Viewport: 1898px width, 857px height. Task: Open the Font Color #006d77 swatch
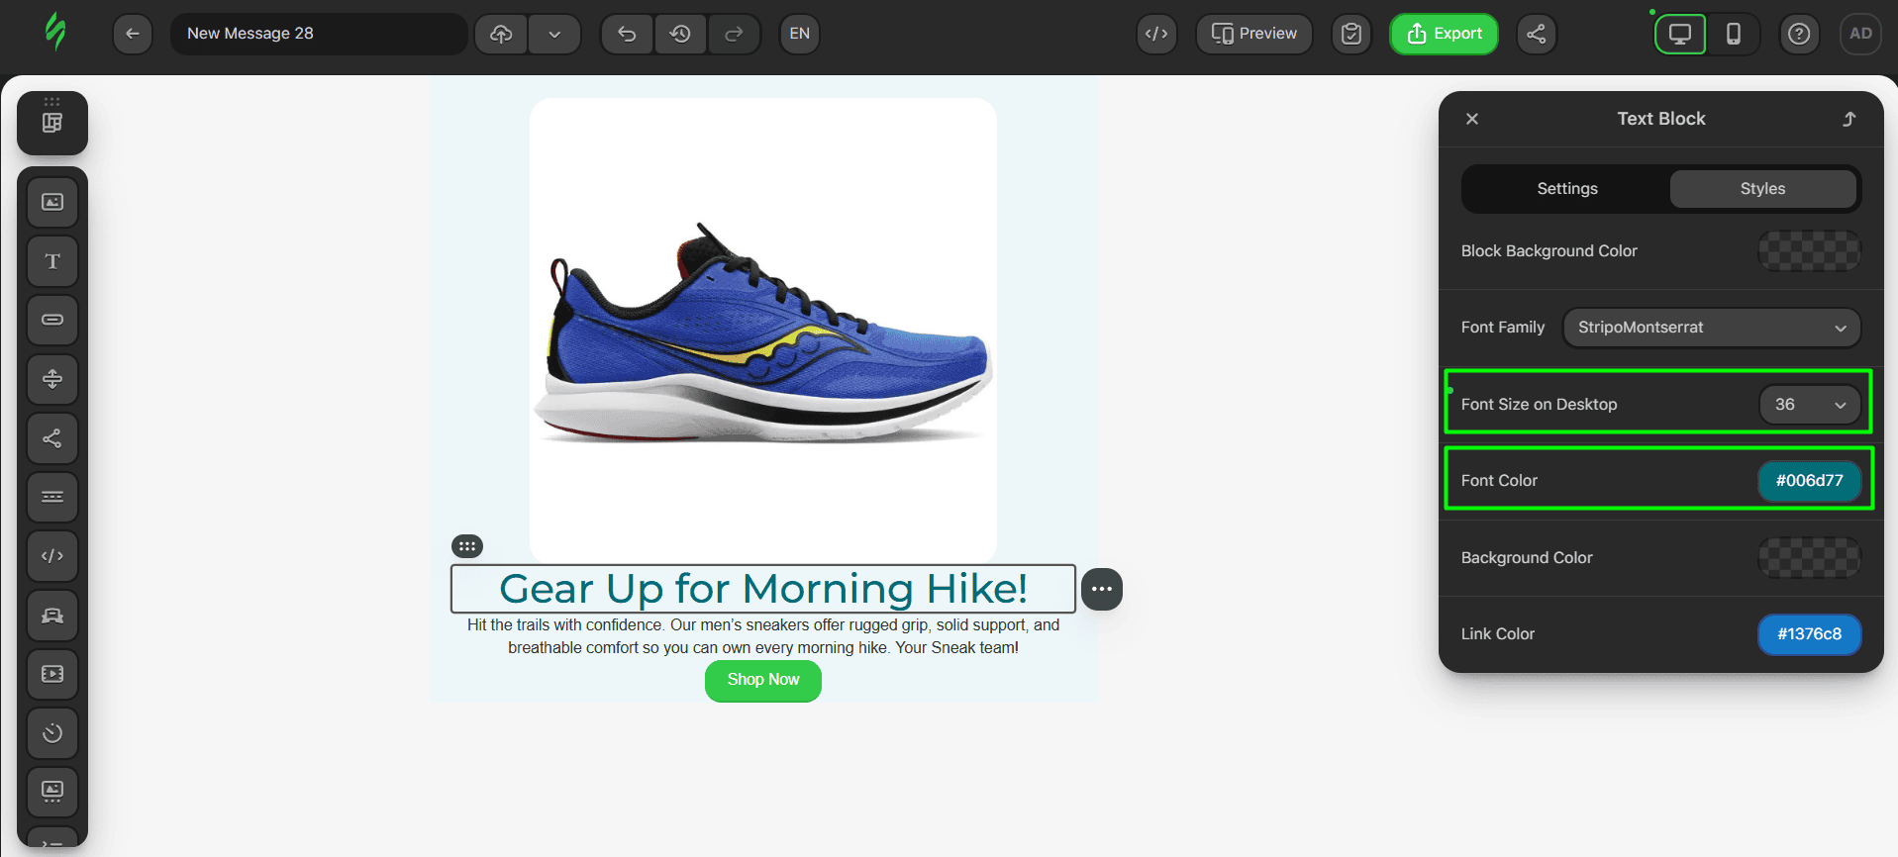coord(1809,481)
